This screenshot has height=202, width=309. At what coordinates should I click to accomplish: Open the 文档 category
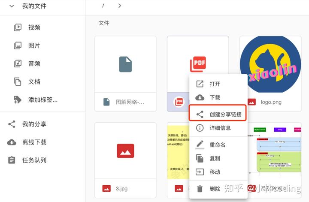34,81
